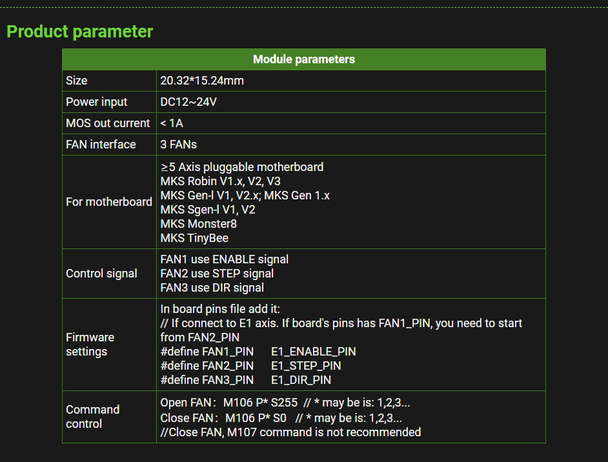Click the "Module parameters" table header

[303, 59]
